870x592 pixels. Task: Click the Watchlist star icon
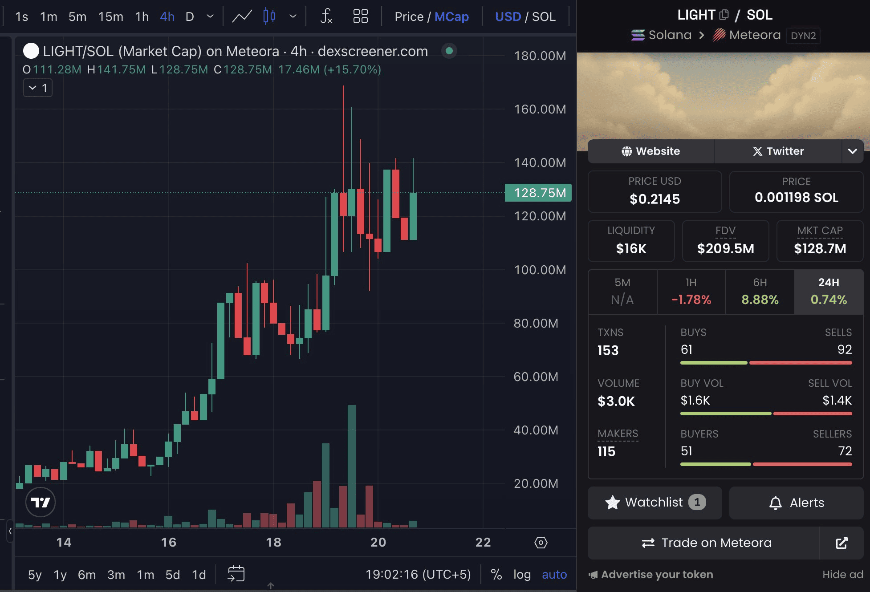pos(613,503)
